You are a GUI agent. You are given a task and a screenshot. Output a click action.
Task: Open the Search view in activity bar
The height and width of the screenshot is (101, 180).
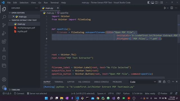click(x=4, y=17)
